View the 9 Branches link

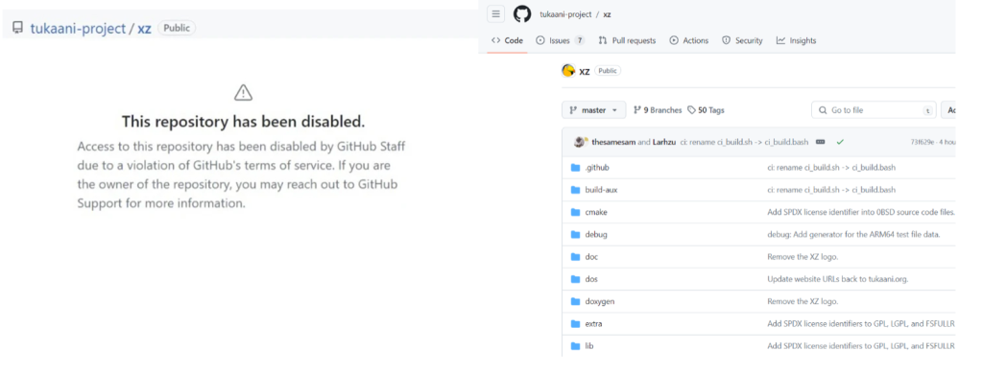point(658,110)
